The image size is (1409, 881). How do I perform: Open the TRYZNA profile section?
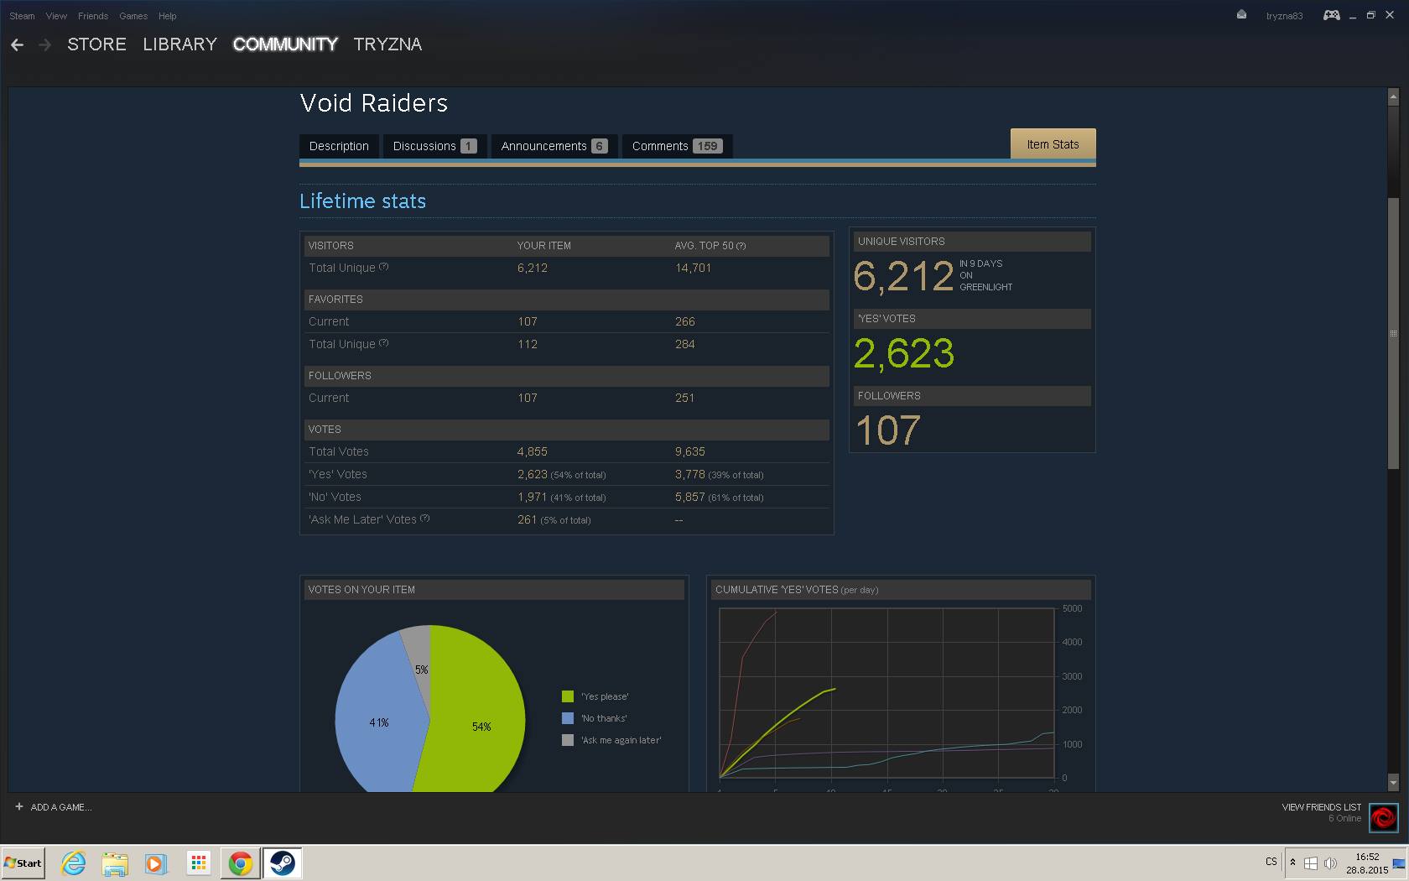(387, 44)
